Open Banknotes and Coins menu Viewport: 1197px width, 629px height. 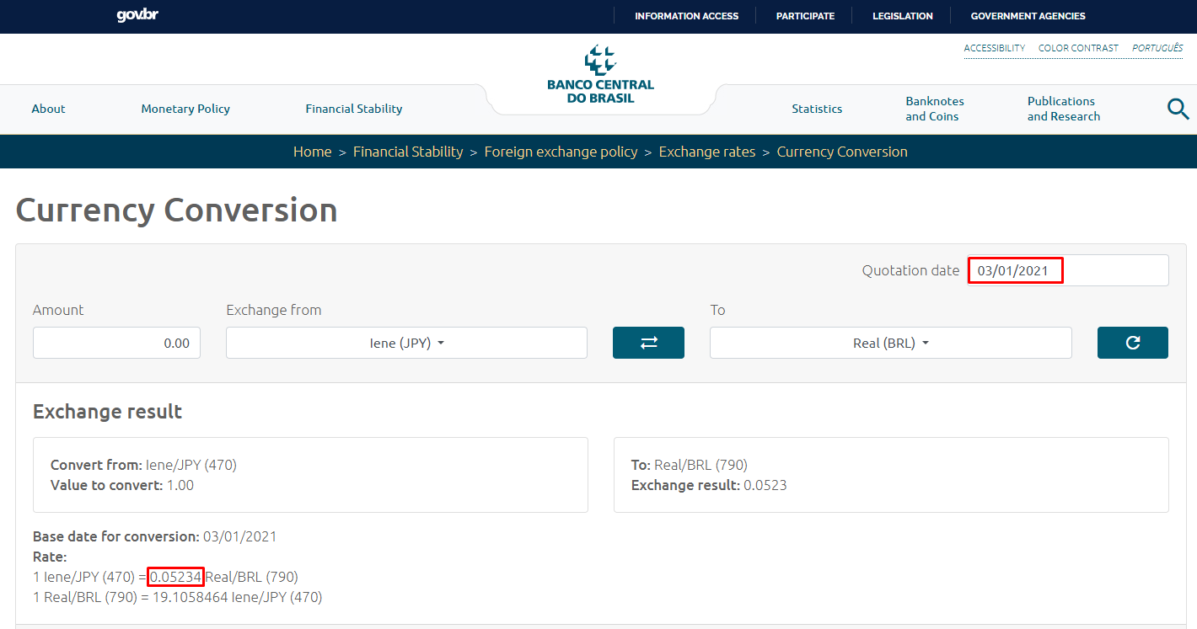click(x=935, y=109)
